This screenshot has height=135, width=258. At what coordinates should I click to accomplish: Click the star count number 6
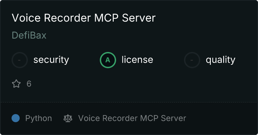(29, 84)
